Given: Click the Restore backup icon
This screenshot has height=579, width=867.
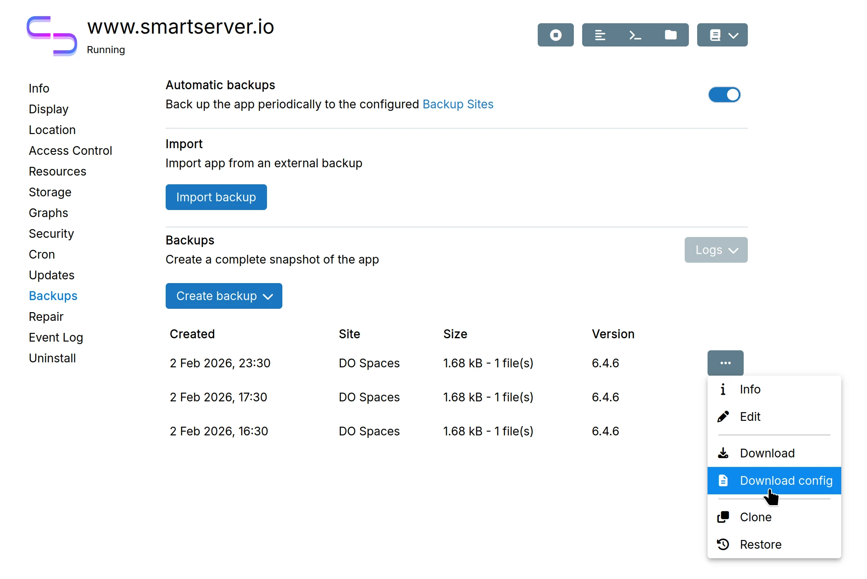Looking at the screenshot, I should [723, 544].
